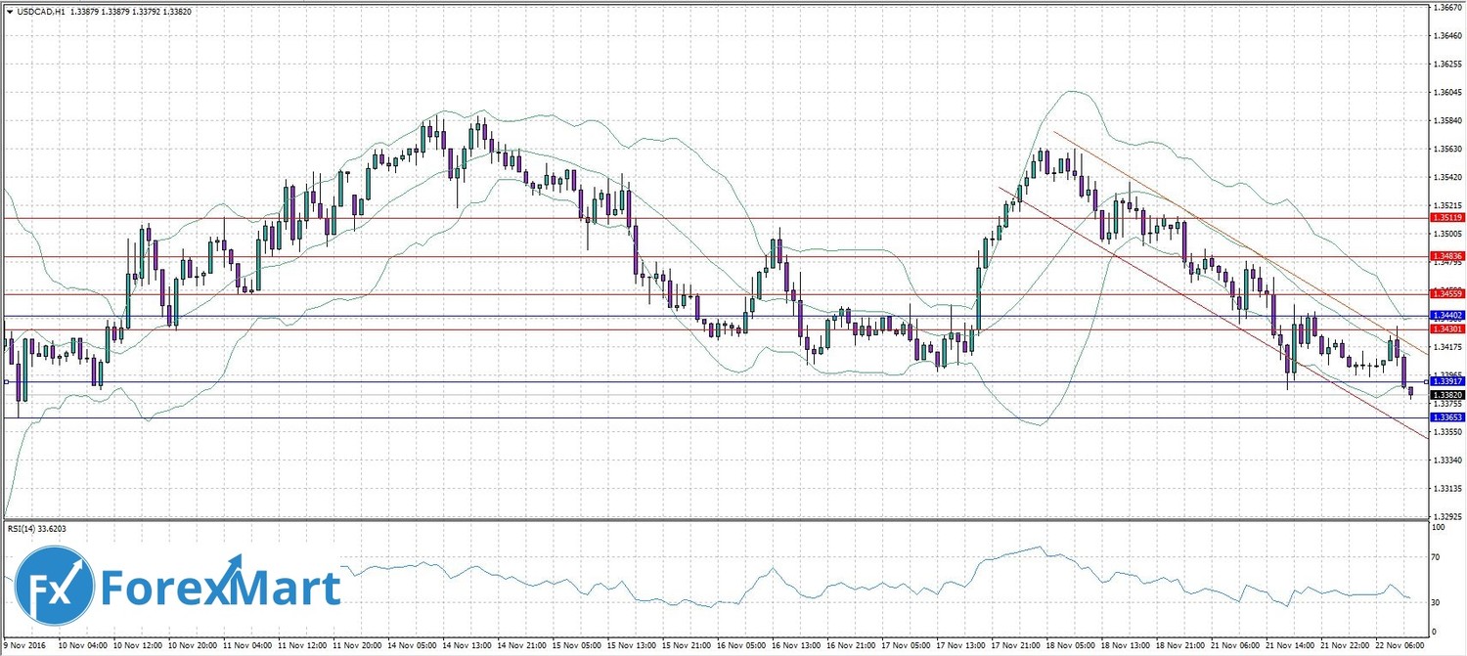
Task: Click the black 1.33820 current price tag
Action: (1447, 395)
